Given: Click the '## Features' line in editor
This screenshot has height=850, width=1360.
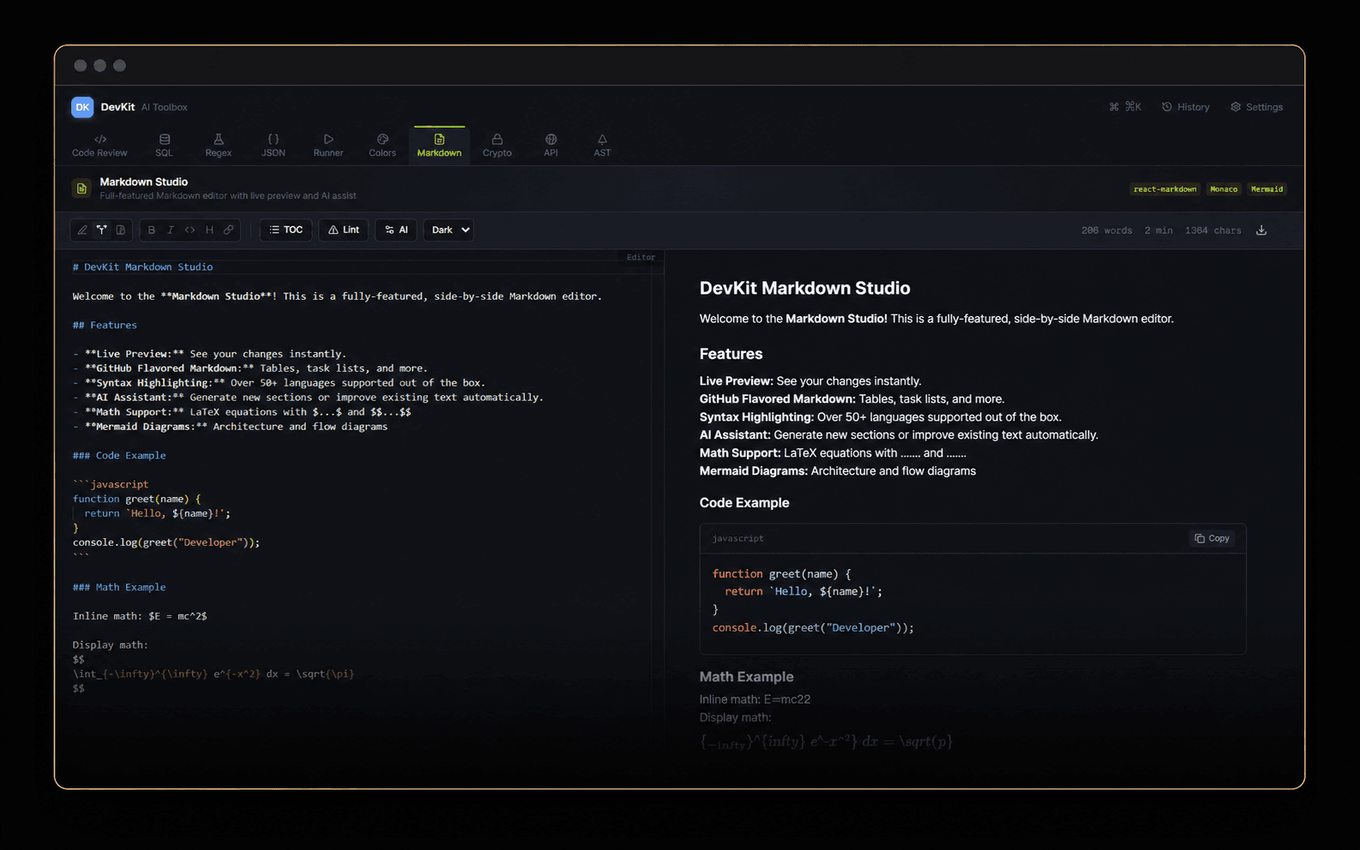Looking at the screenshot, I should [x=105, y=325].
